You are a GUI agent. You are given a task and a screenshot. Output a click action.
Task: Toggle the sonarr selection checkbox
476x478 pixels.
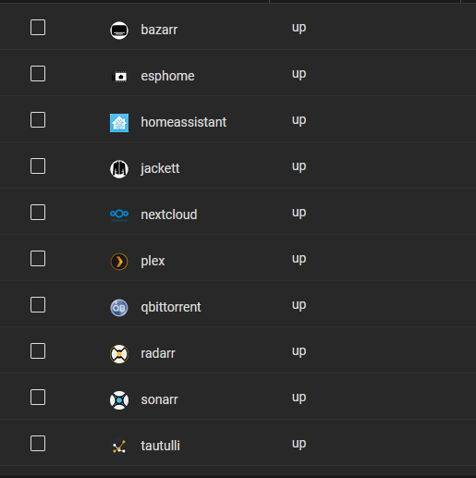[x=38, y=397]
